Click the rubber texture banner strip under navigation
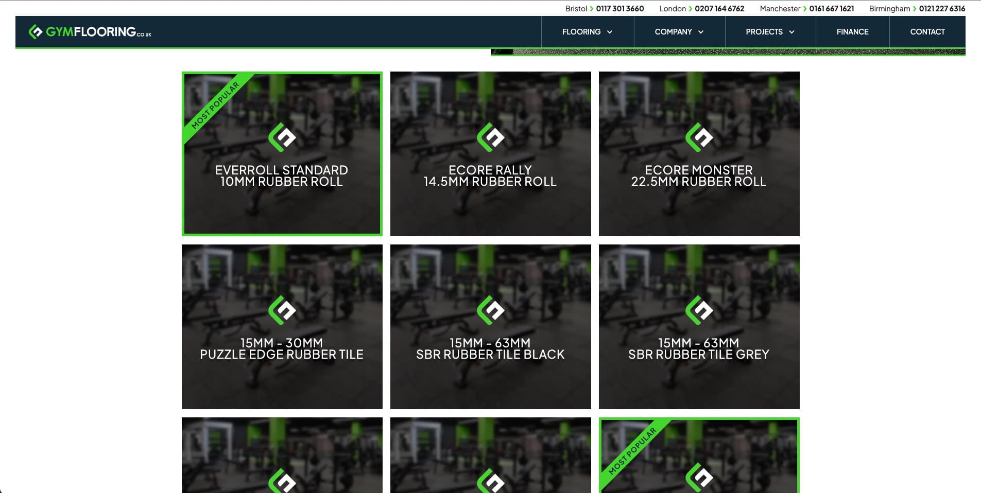 pos(728,52)
